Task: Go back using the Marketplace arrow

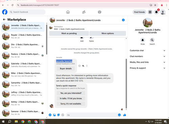Action: (x=4, y=20)
